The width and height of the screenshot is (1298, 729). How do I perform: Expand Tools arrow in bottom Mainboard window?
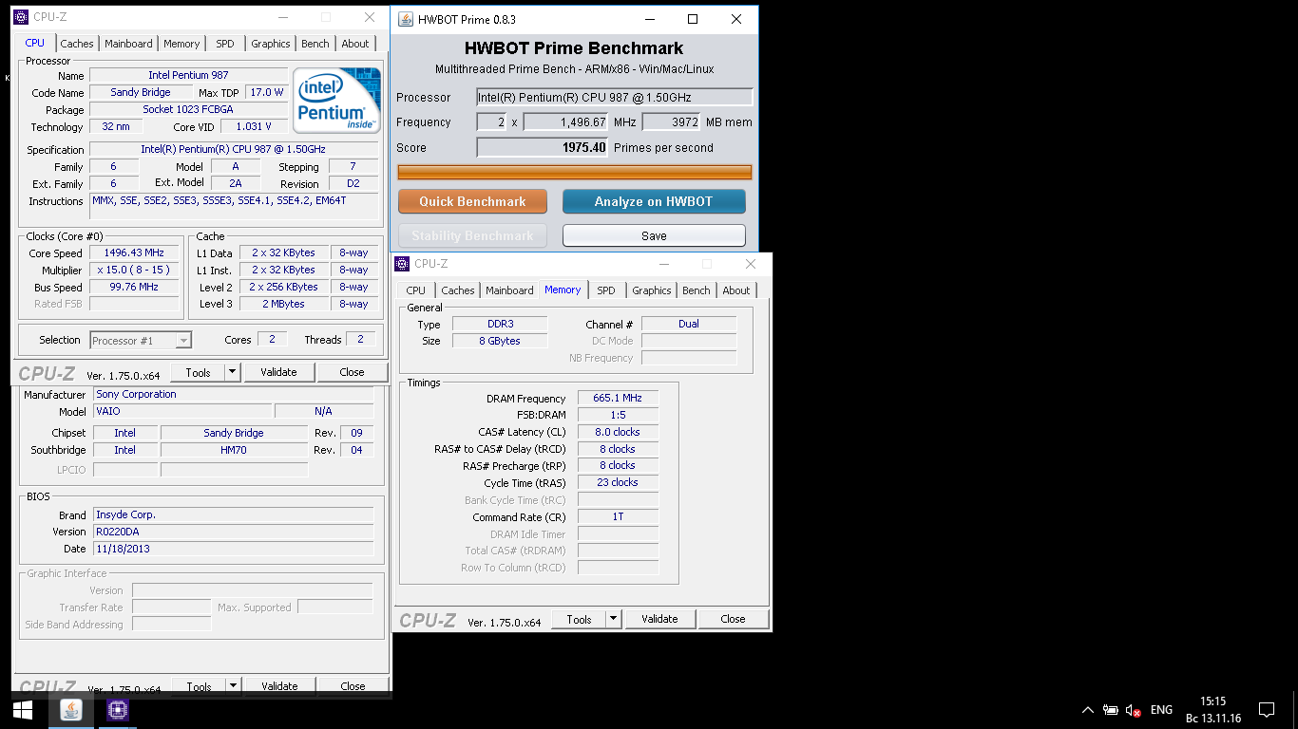234,686
